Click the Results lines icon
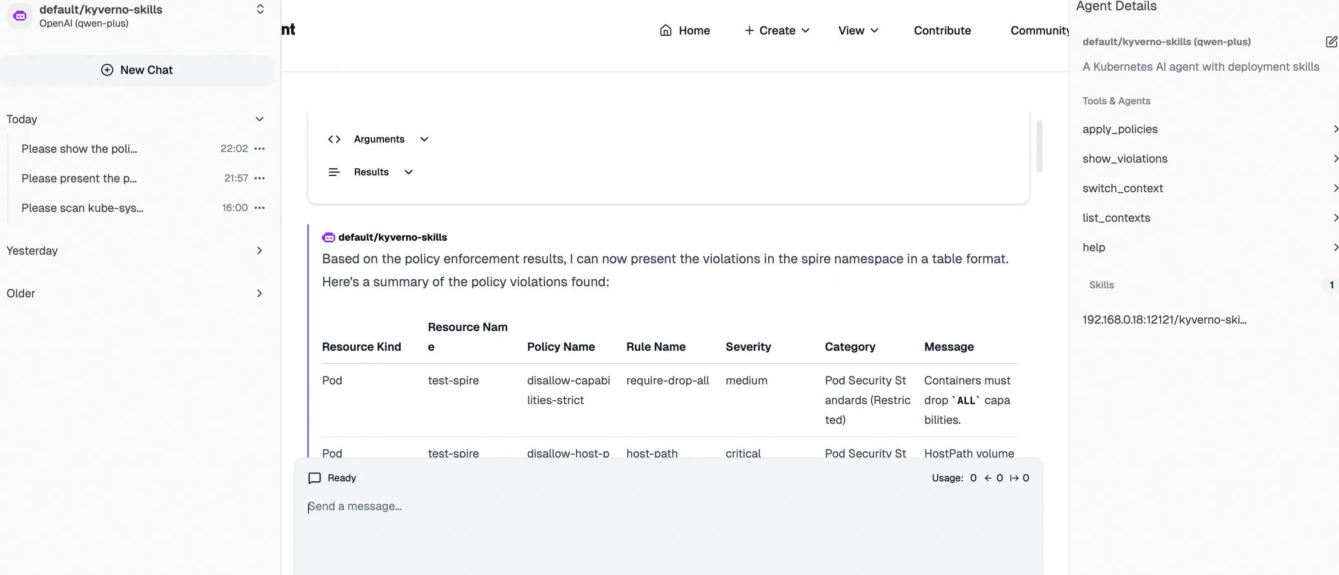This screenshot has width=1339, height=575. [334, 172]
